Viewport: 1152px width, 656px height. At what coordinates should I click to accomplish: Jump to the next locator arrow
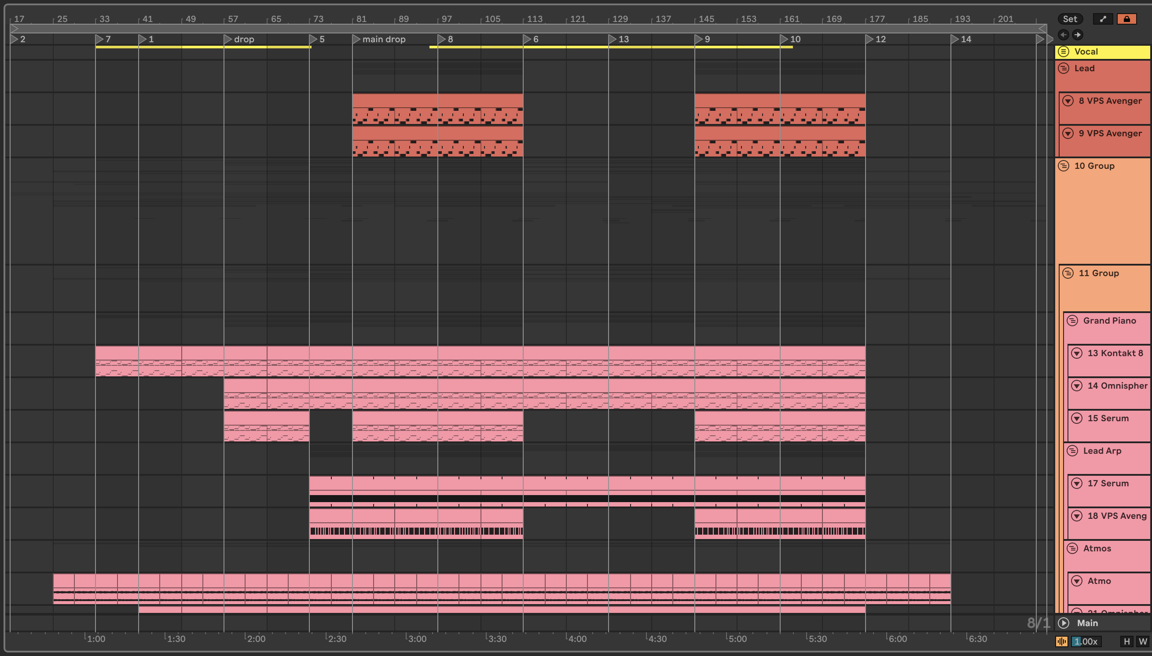coord(1077,35)
